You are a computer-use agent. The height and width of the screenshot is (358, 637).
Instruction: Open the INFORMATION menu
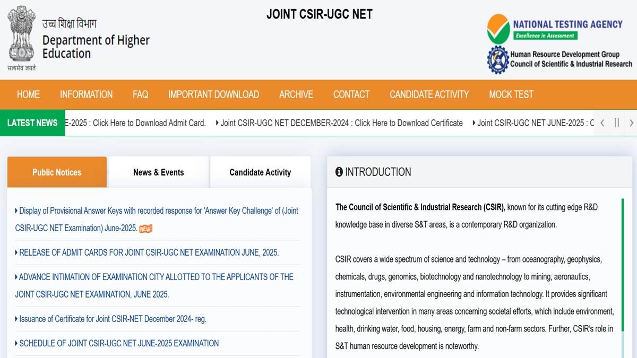click(86, 94)
